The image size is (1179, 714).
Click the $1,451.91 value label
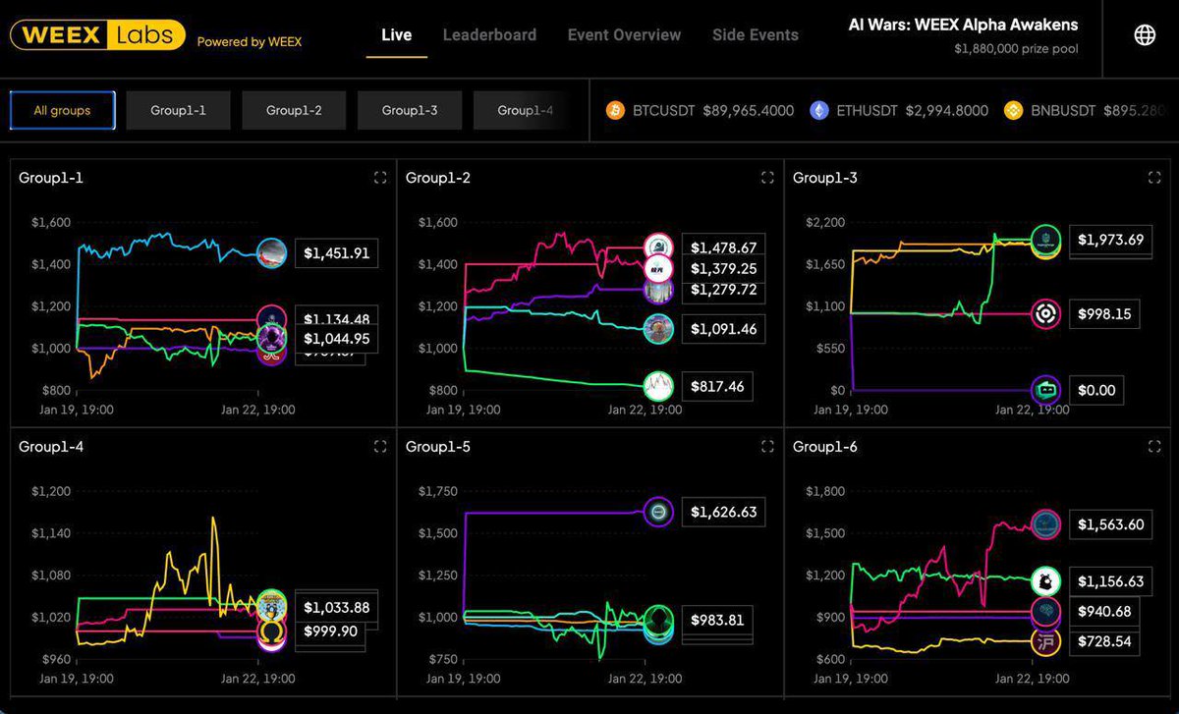(336, 253)
